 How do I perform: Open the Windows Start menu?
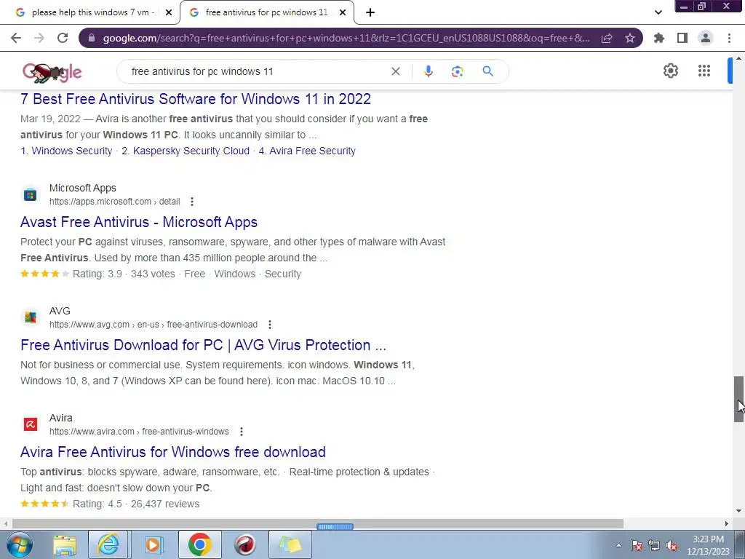20,544
